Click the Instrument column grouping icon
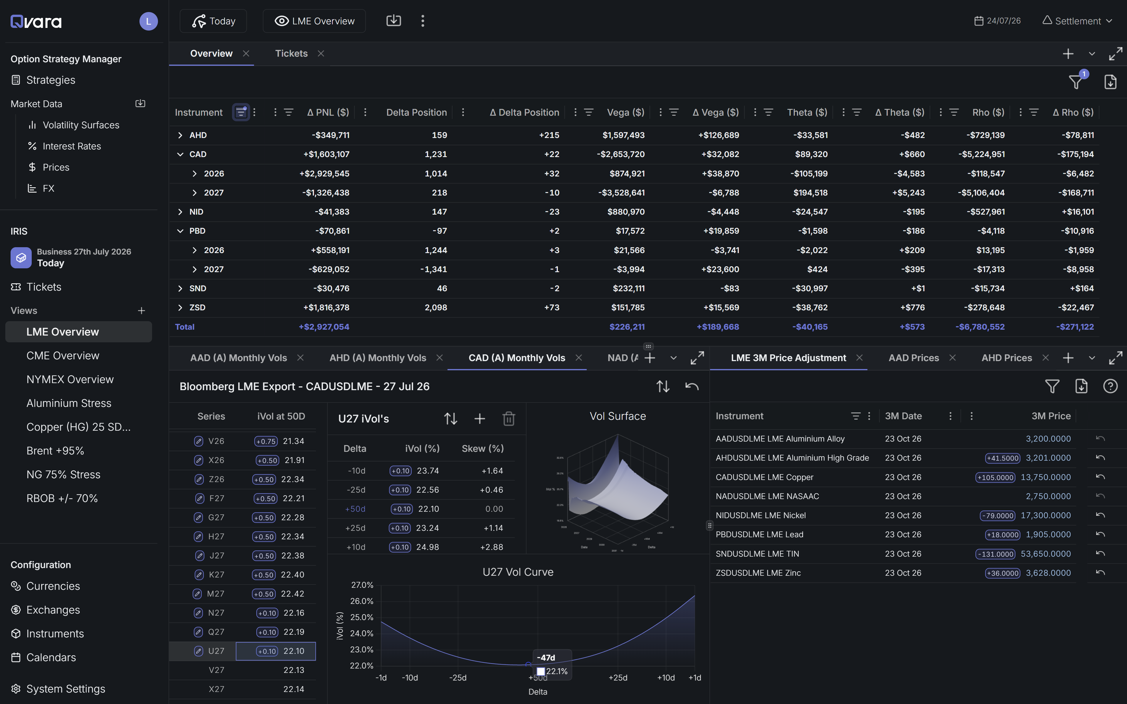Image resolution: width=1127 pixels, height=704 pixels. (x=241, y=112)
